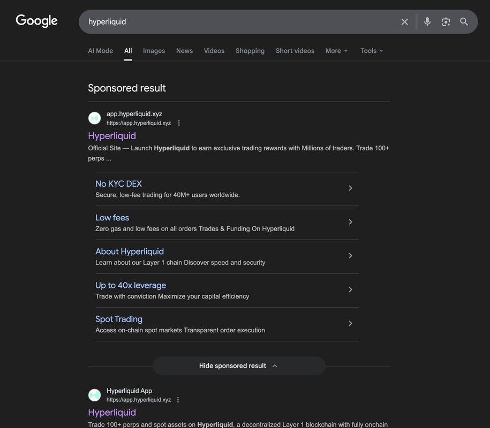Click the Google logo
Viewport: 490px width, 428px height.
point(36,21)
